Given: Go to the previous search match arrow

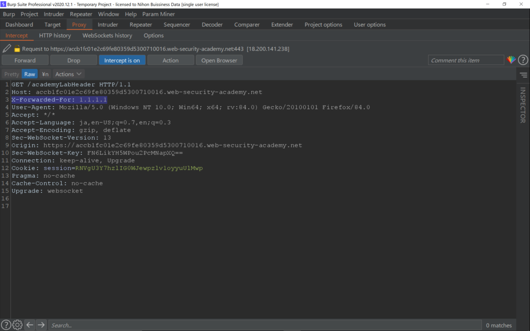Looking at the screenshot, I should (x=30, y=325).
